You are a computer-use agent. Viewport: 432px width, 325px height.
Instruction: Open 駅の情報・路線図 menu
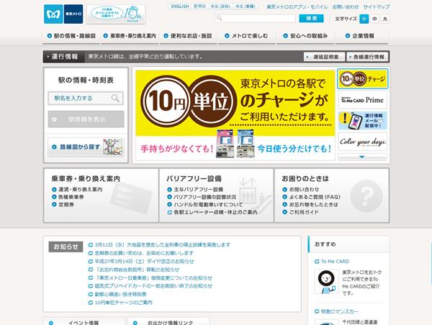pyautogui.click(x=71, y=36)
